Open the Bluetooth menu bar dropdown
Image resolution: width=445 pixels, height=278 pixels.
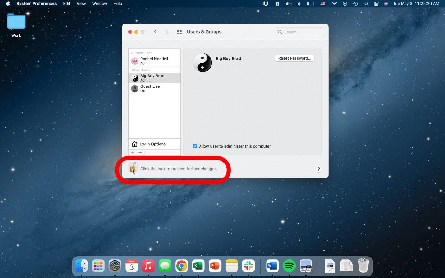pos(299,4)
